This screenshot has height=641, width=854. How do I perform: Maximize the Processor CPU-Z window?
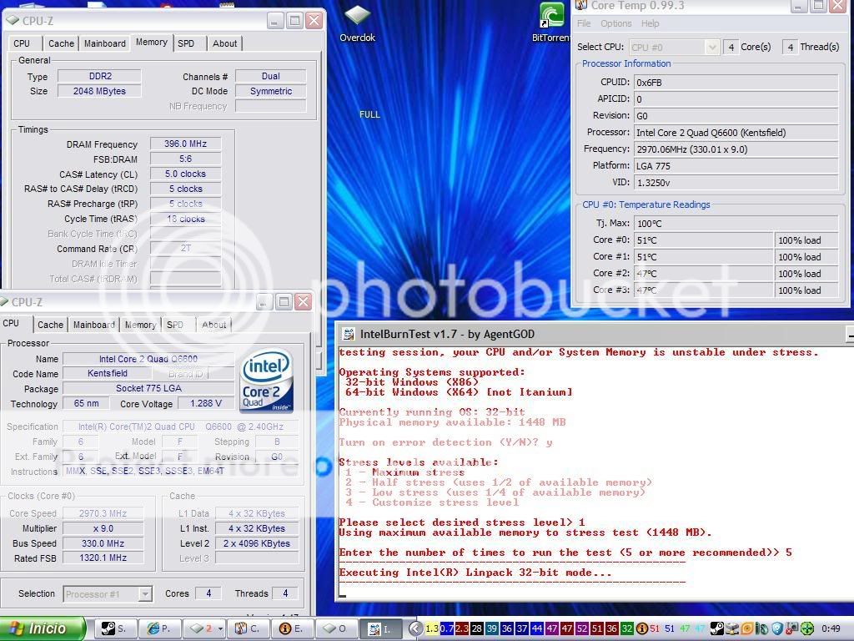(284, 302)
